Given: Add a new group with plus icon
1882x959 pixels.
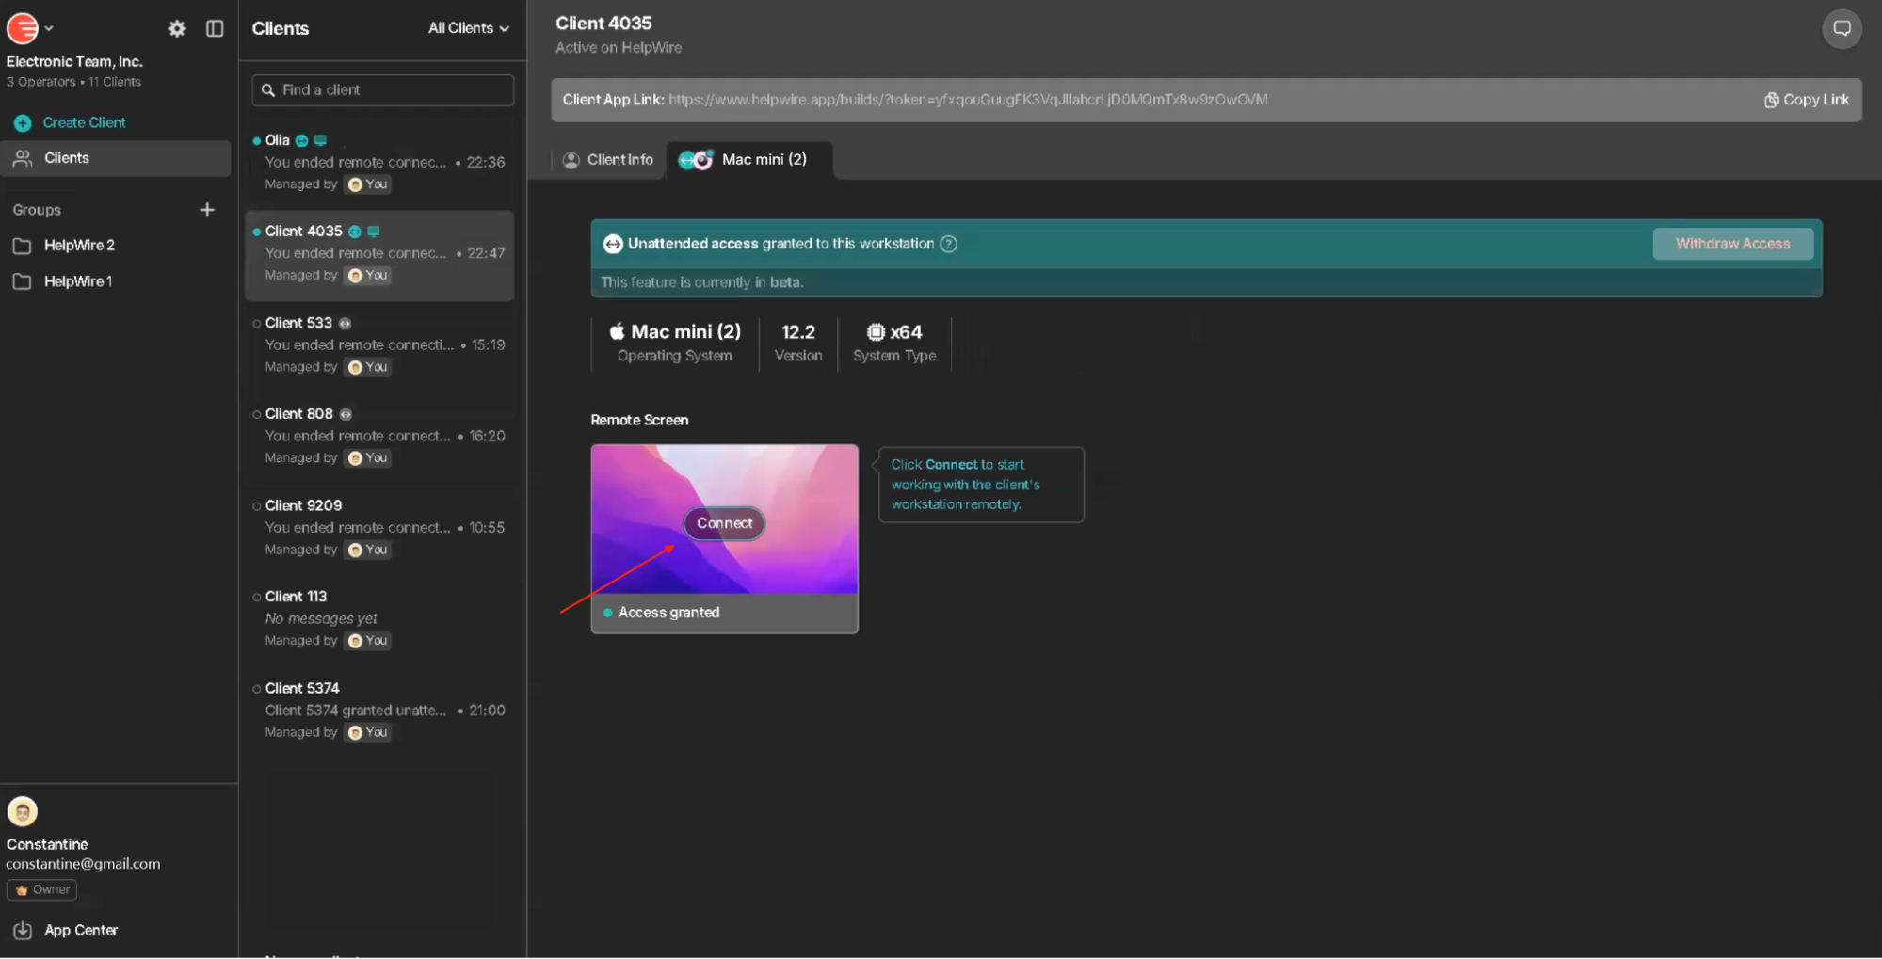Looking at the screenshot, I should pos(207,210).
